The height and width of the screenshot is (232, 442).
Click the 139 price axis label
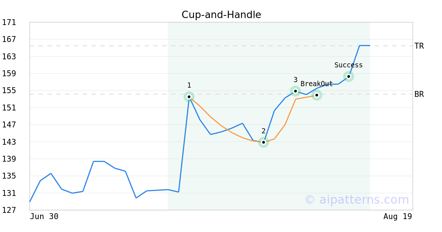(x=9, y=159)
